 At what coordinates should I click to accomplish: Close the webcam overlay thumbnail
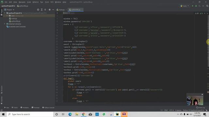[202, 95]
